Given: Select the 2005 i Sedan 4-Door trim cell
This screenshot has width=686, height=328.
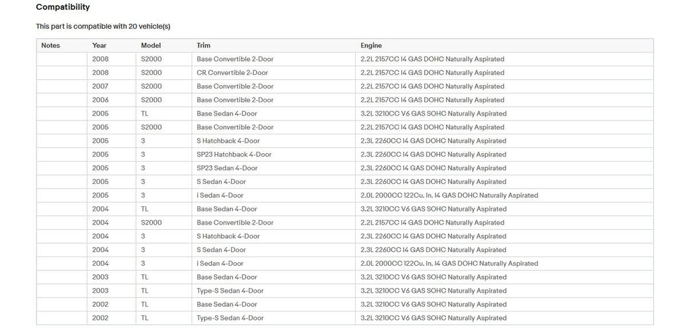Looking at the screenshot, I should tap(220, 195).
